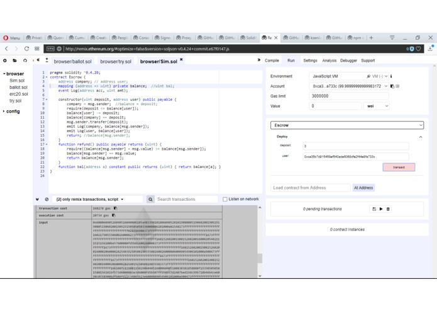Clear the console with the ban icon

click(47, 200)
